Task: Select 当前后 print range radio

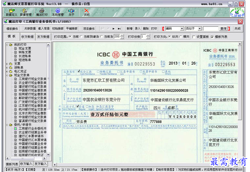Action: [102, 37]
